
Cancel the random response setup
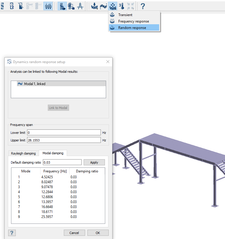74,233
